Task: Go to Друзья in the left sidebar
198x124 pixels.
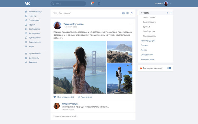Action: click(32, 25)
